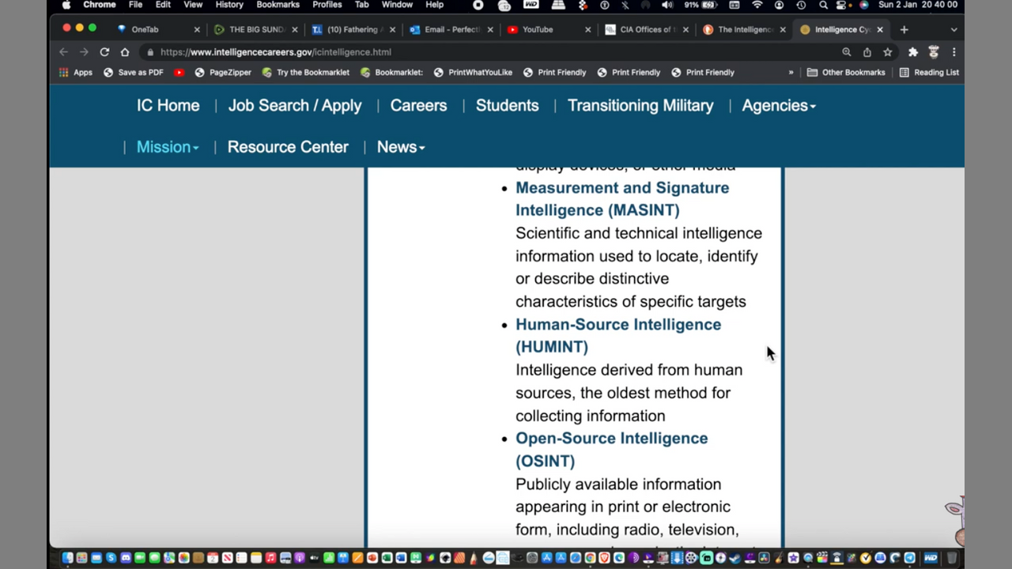This screenshot has height=569, width=1012.
Task: Go to Job Search / Apply page
Action: point(295,106)
